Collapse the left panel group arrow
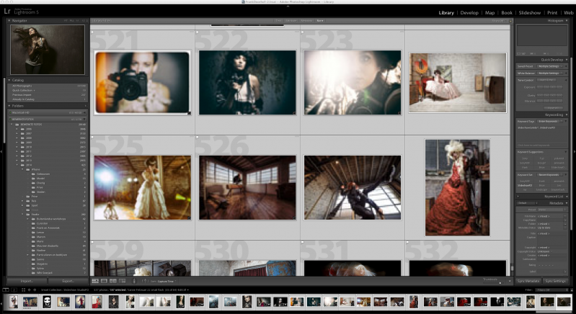This screenshot has height=314, width=576. click(1, 151)
